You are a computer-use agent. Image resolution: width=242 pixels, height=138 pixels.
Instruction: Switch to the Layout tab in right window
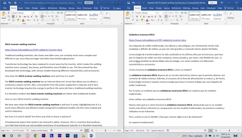click(x=167, y=8)
